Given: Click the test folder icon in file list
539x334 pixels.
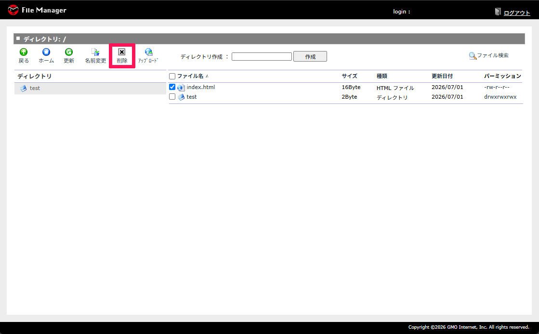Looking at the screenshot, I should pos(181,97).
